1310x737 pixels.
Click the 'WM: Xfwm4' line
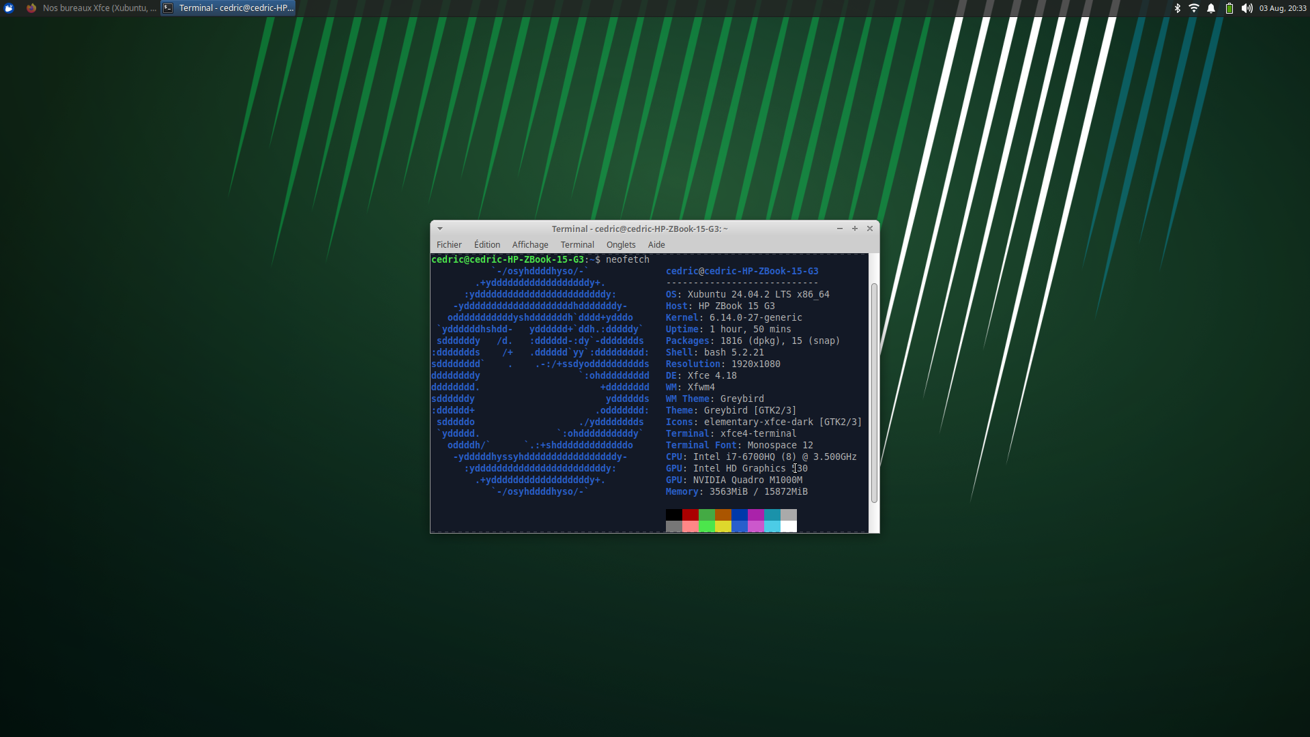[690, 388]
